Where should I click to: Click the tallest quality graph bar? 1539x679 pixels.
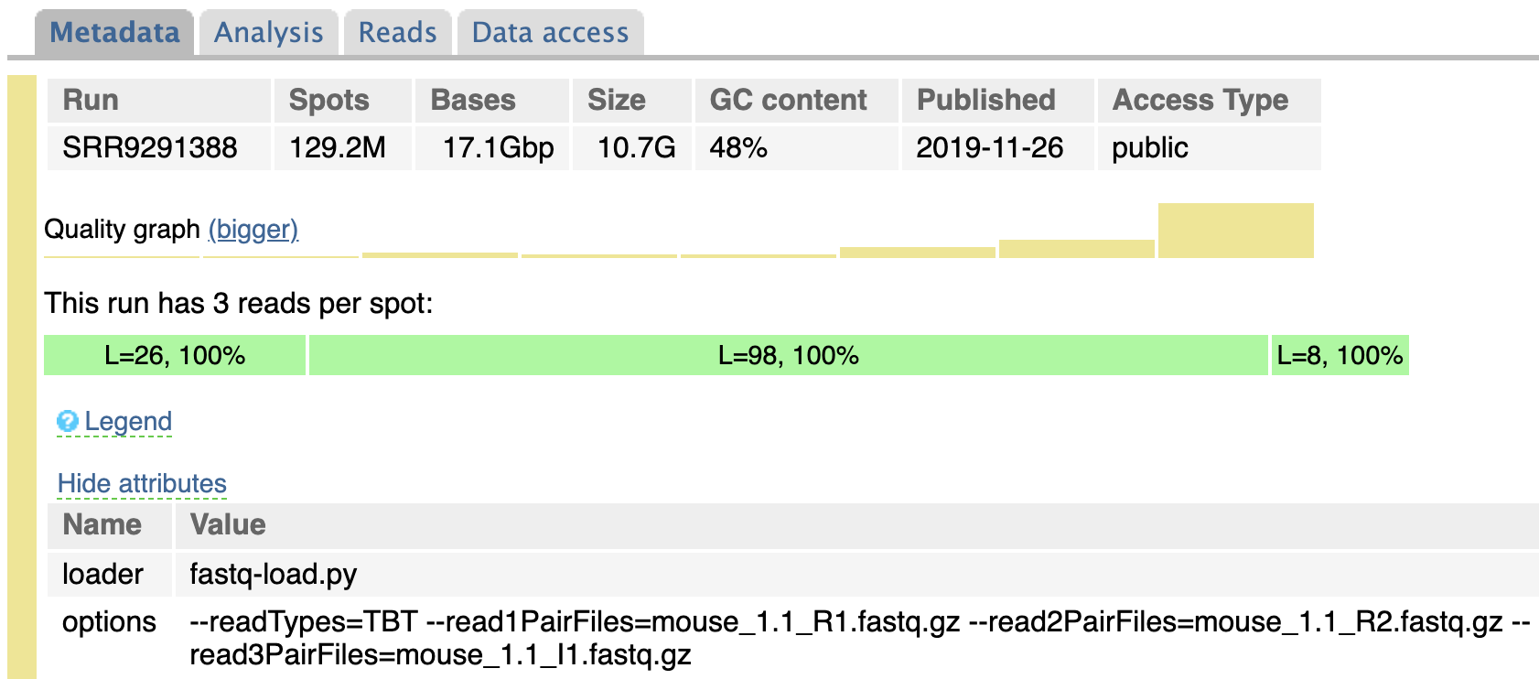tap(1235, 231)
